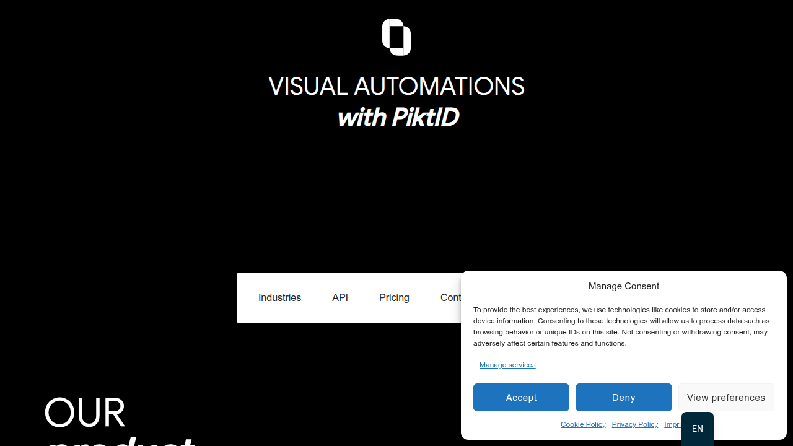Deny cookies in the consent dialog
This screenshot has width=793, height=446.
coord(624,398)
